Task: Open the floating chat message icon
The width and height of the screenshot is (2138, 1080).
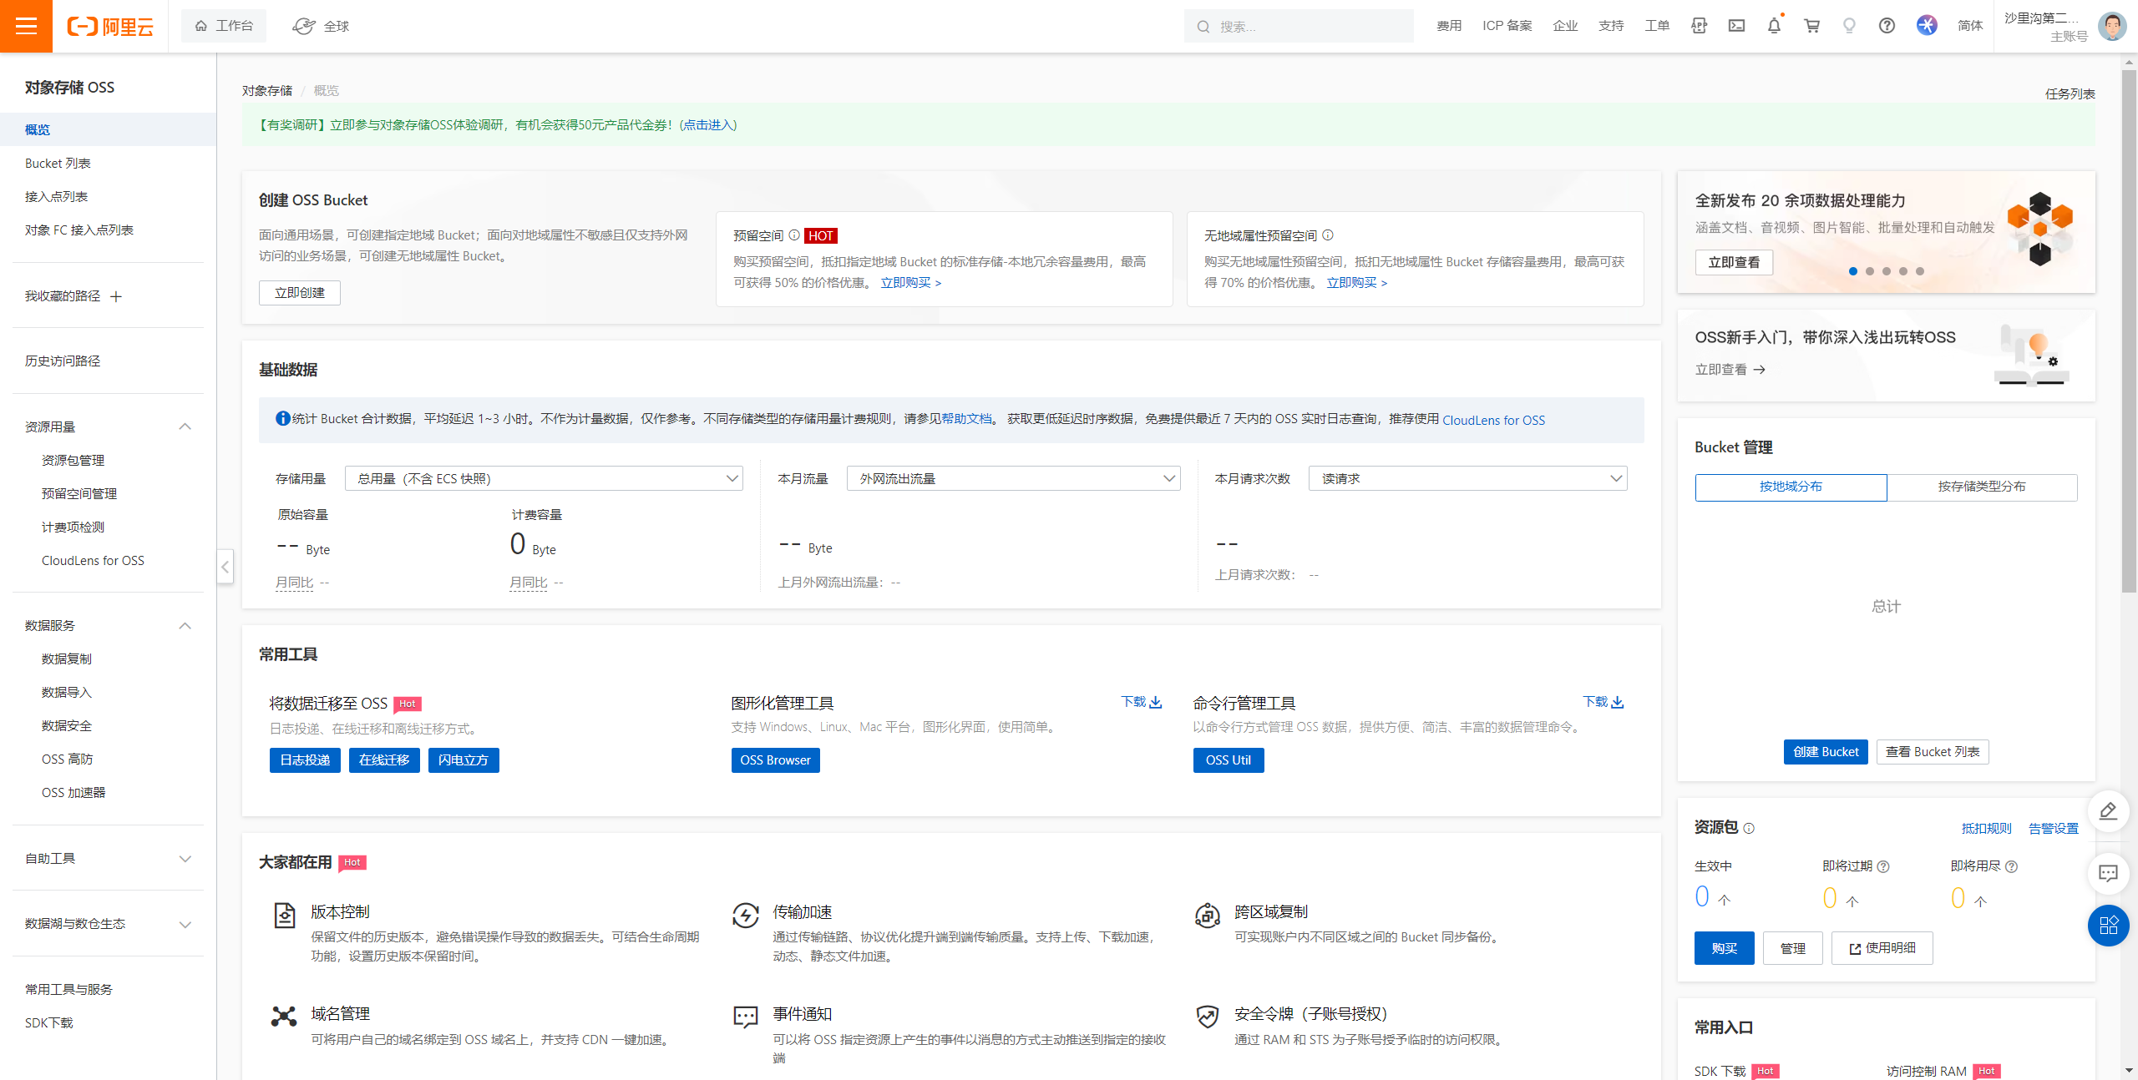Action: (2108, 874)
